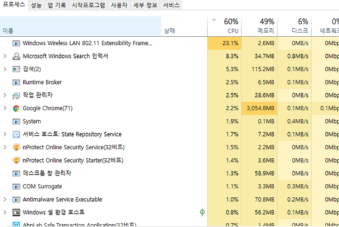Screen dimensions: 339x227
Task: Click the 115.2MB memory value cell
Action: pos(259,69)
